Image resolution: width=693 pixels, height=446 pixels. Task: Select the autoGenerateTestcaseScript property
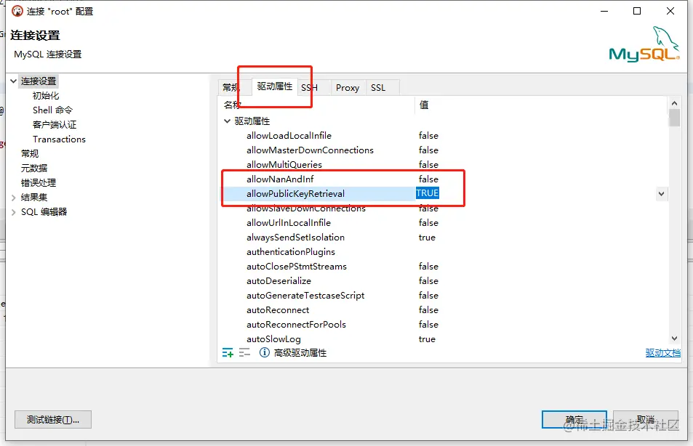pyautogui.click(x=305, y=296)
